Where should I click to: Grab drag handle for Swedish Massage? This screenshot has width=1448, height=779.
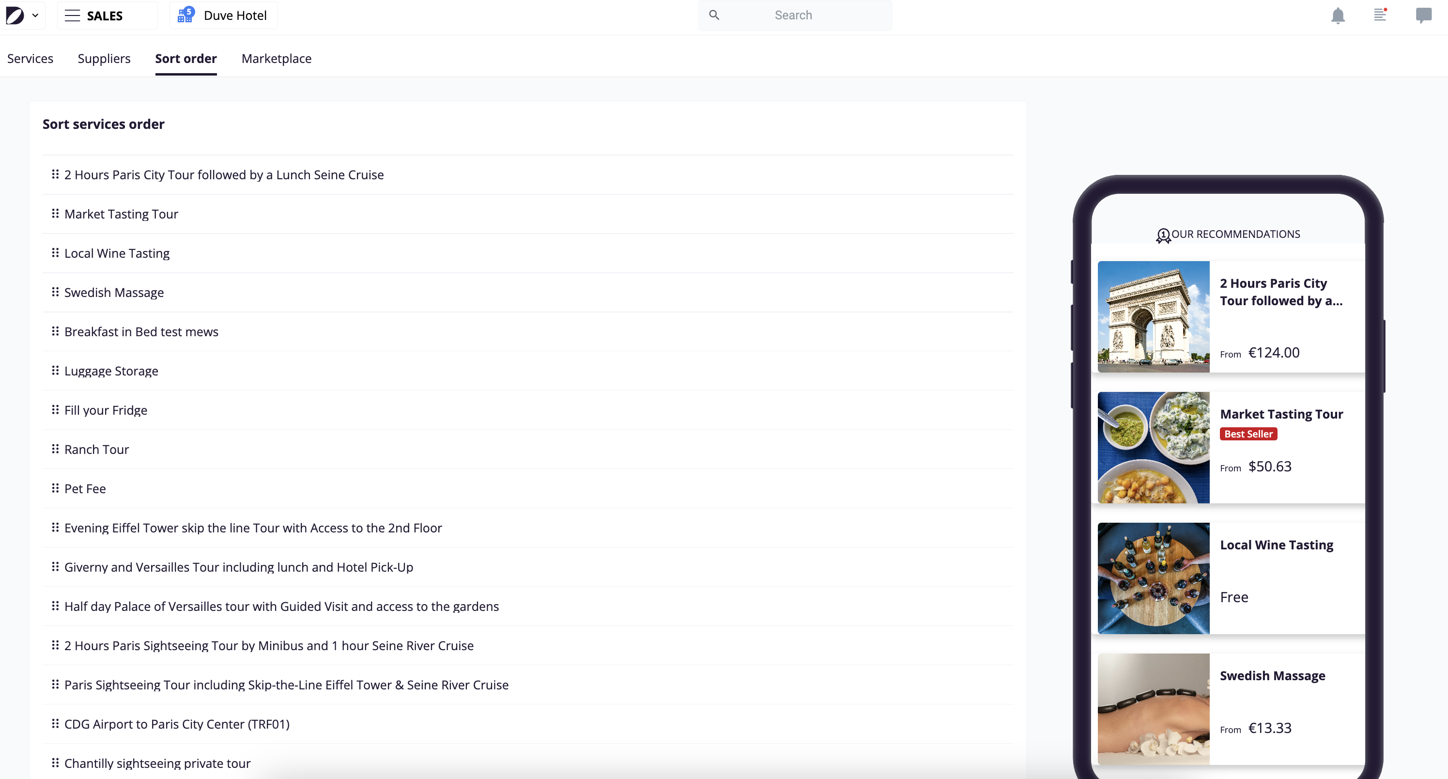coord(55,292)
